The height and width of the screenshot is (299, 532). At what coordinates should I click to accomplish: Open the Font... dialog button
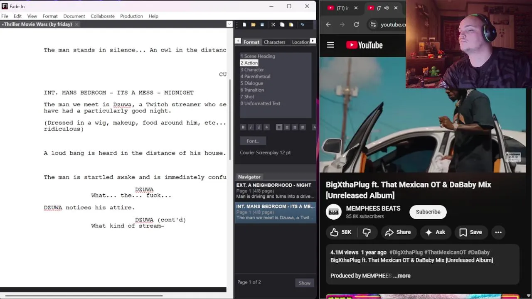click(253, 141)
